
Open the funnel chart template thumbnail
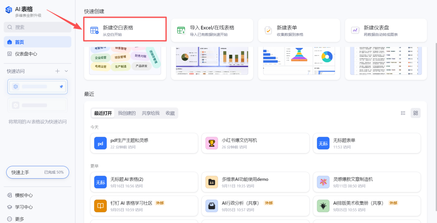click(299, 61)
